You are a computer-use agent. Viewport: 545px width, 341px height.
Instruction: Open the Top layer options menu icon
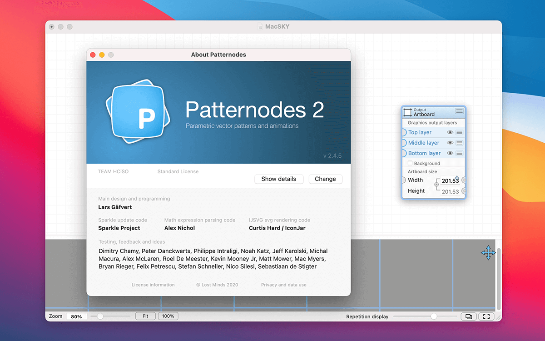[460, 132]
